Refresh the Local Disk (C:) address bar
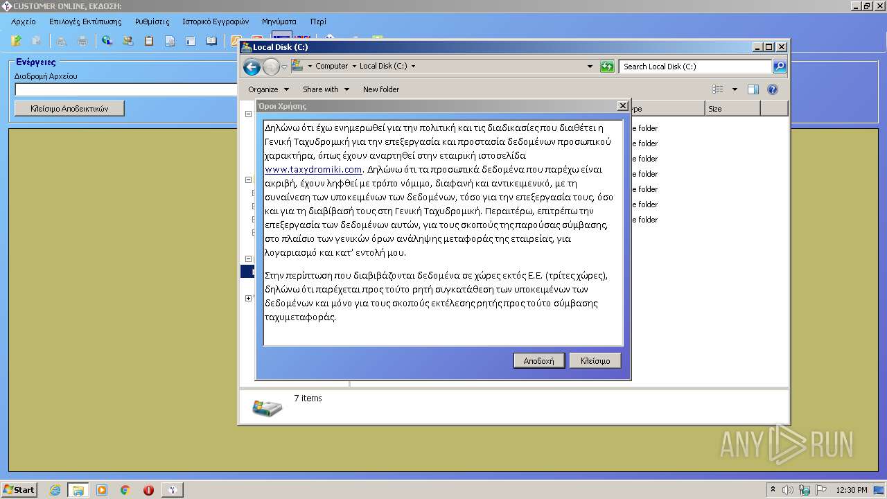 607,67
